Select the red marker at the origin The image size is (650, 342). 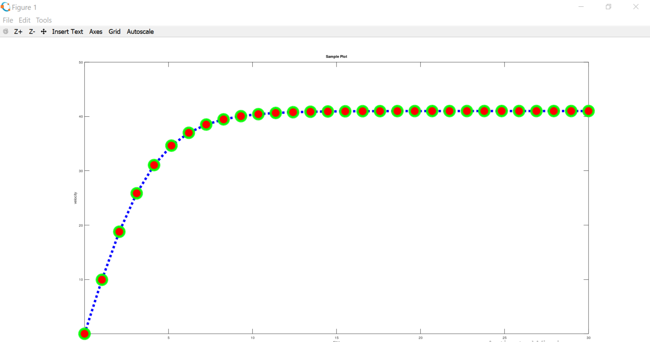(x=84, y=334)
